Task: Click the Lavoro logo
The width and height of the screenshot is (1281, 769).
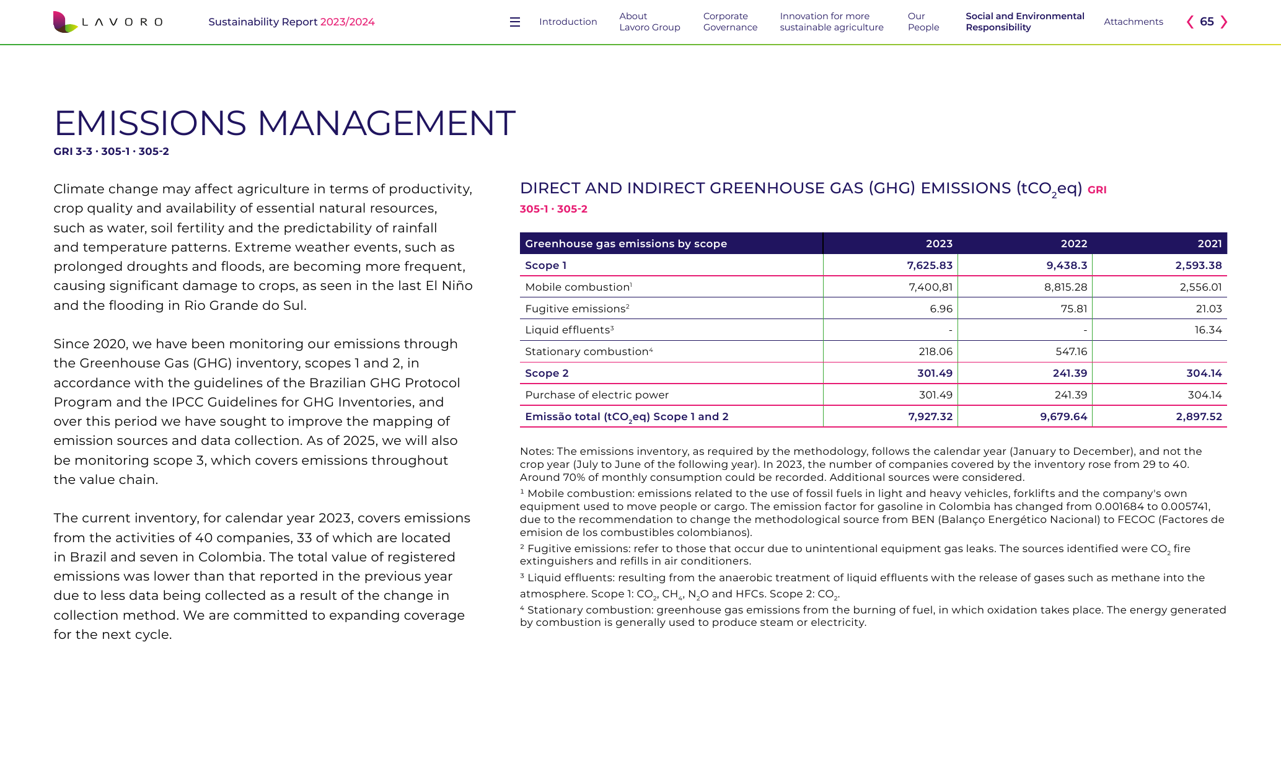Action: tap(108, 22)
